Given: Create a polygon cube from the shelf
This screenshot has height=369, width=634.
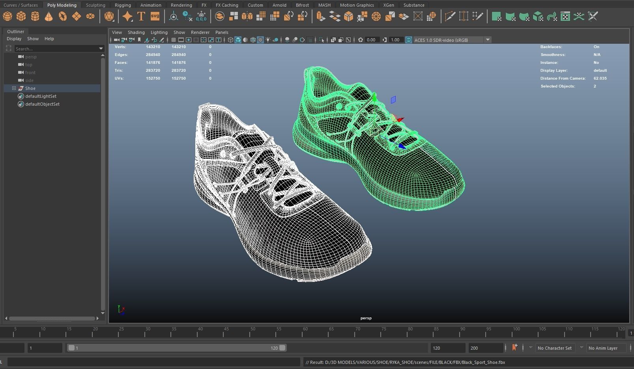Looking at the screenshot, I should [21, 16].
